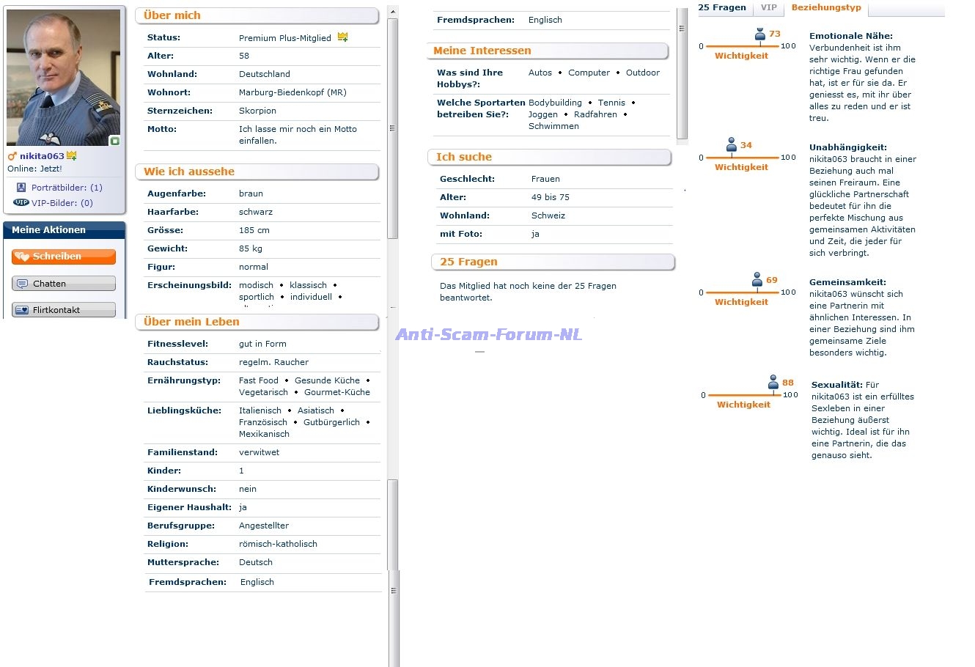Click the person marker on Sexualität scale
The width and height of the screenshot is (975, 667).
pyautogui.click(x=773, y=383)
